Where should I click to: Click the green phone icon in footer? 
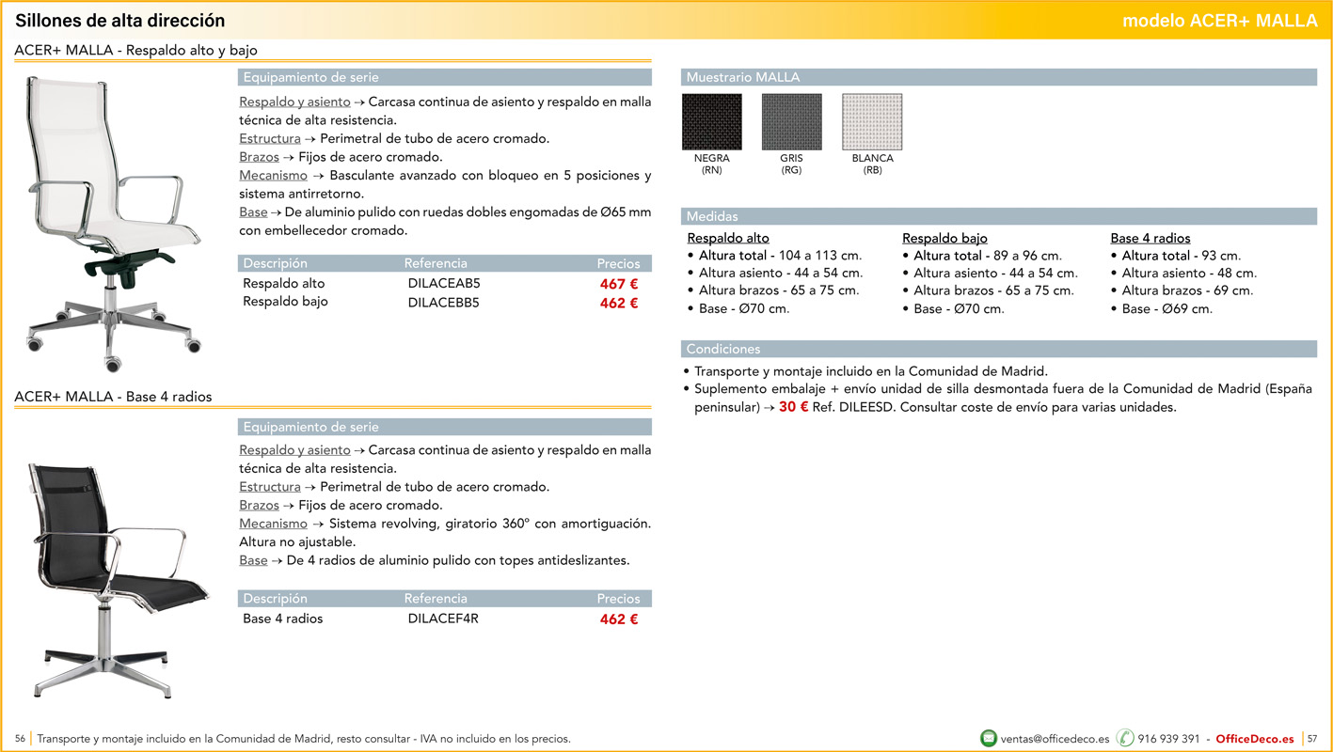pyautogui.click(x=1124, y=739)
